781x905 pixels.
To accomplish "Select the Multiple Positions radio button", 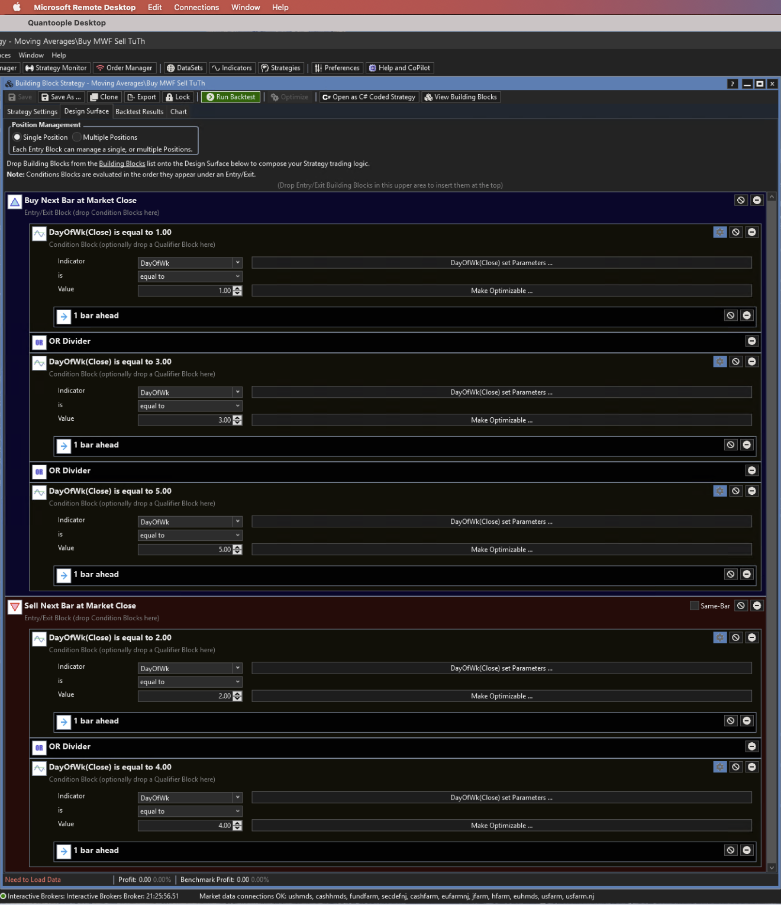I will click(77, 137).
